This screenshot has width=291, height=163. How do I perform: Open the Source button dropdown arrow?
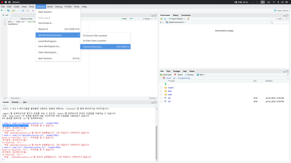pos(152,18)
